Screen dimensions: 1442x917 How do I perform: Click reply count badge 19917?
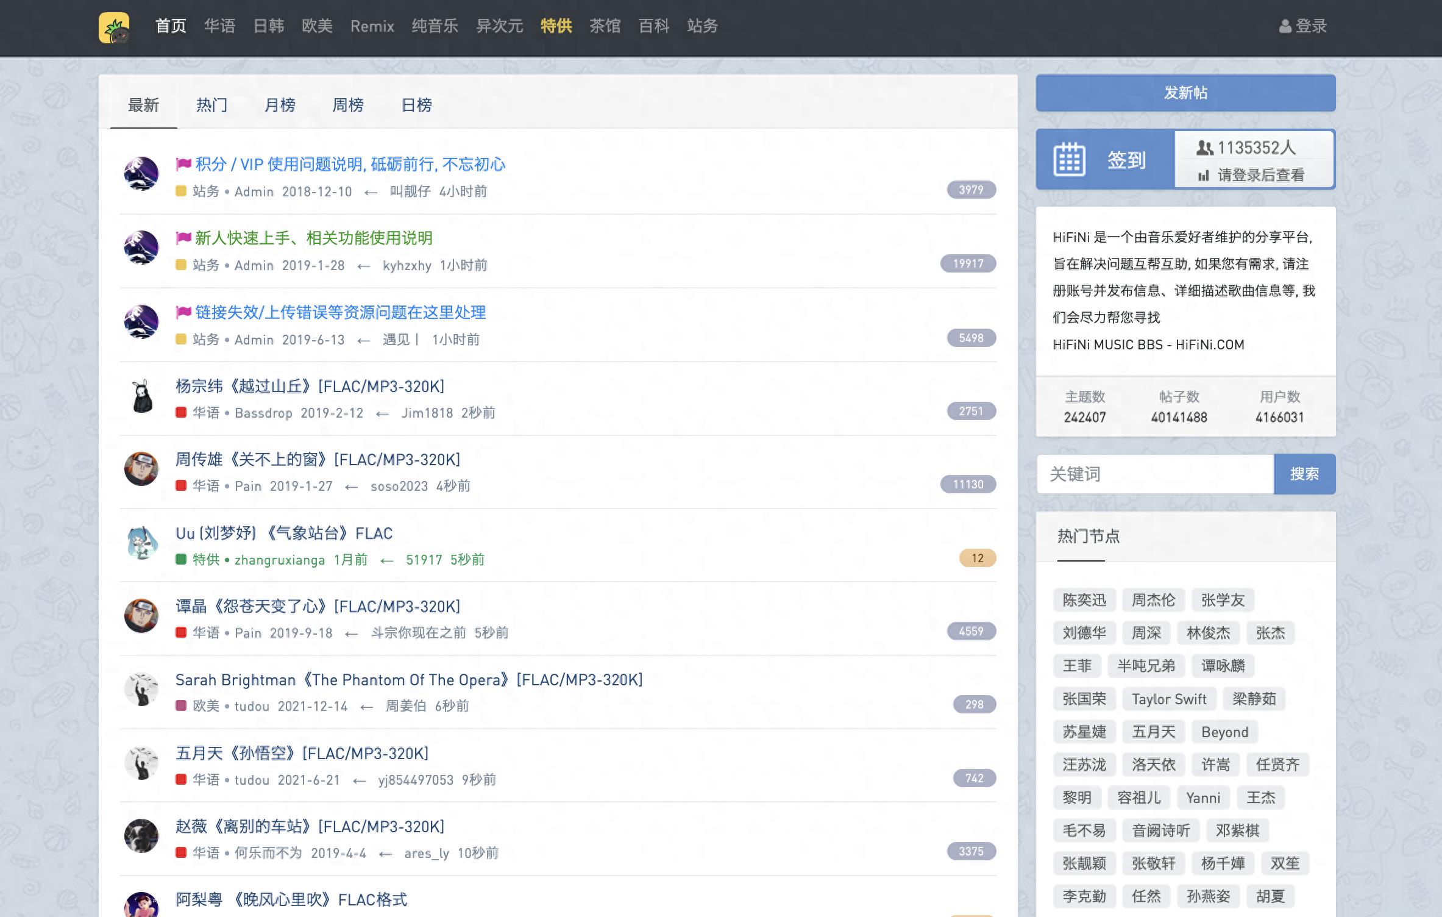pyautogui.click(x=968, y=263)
